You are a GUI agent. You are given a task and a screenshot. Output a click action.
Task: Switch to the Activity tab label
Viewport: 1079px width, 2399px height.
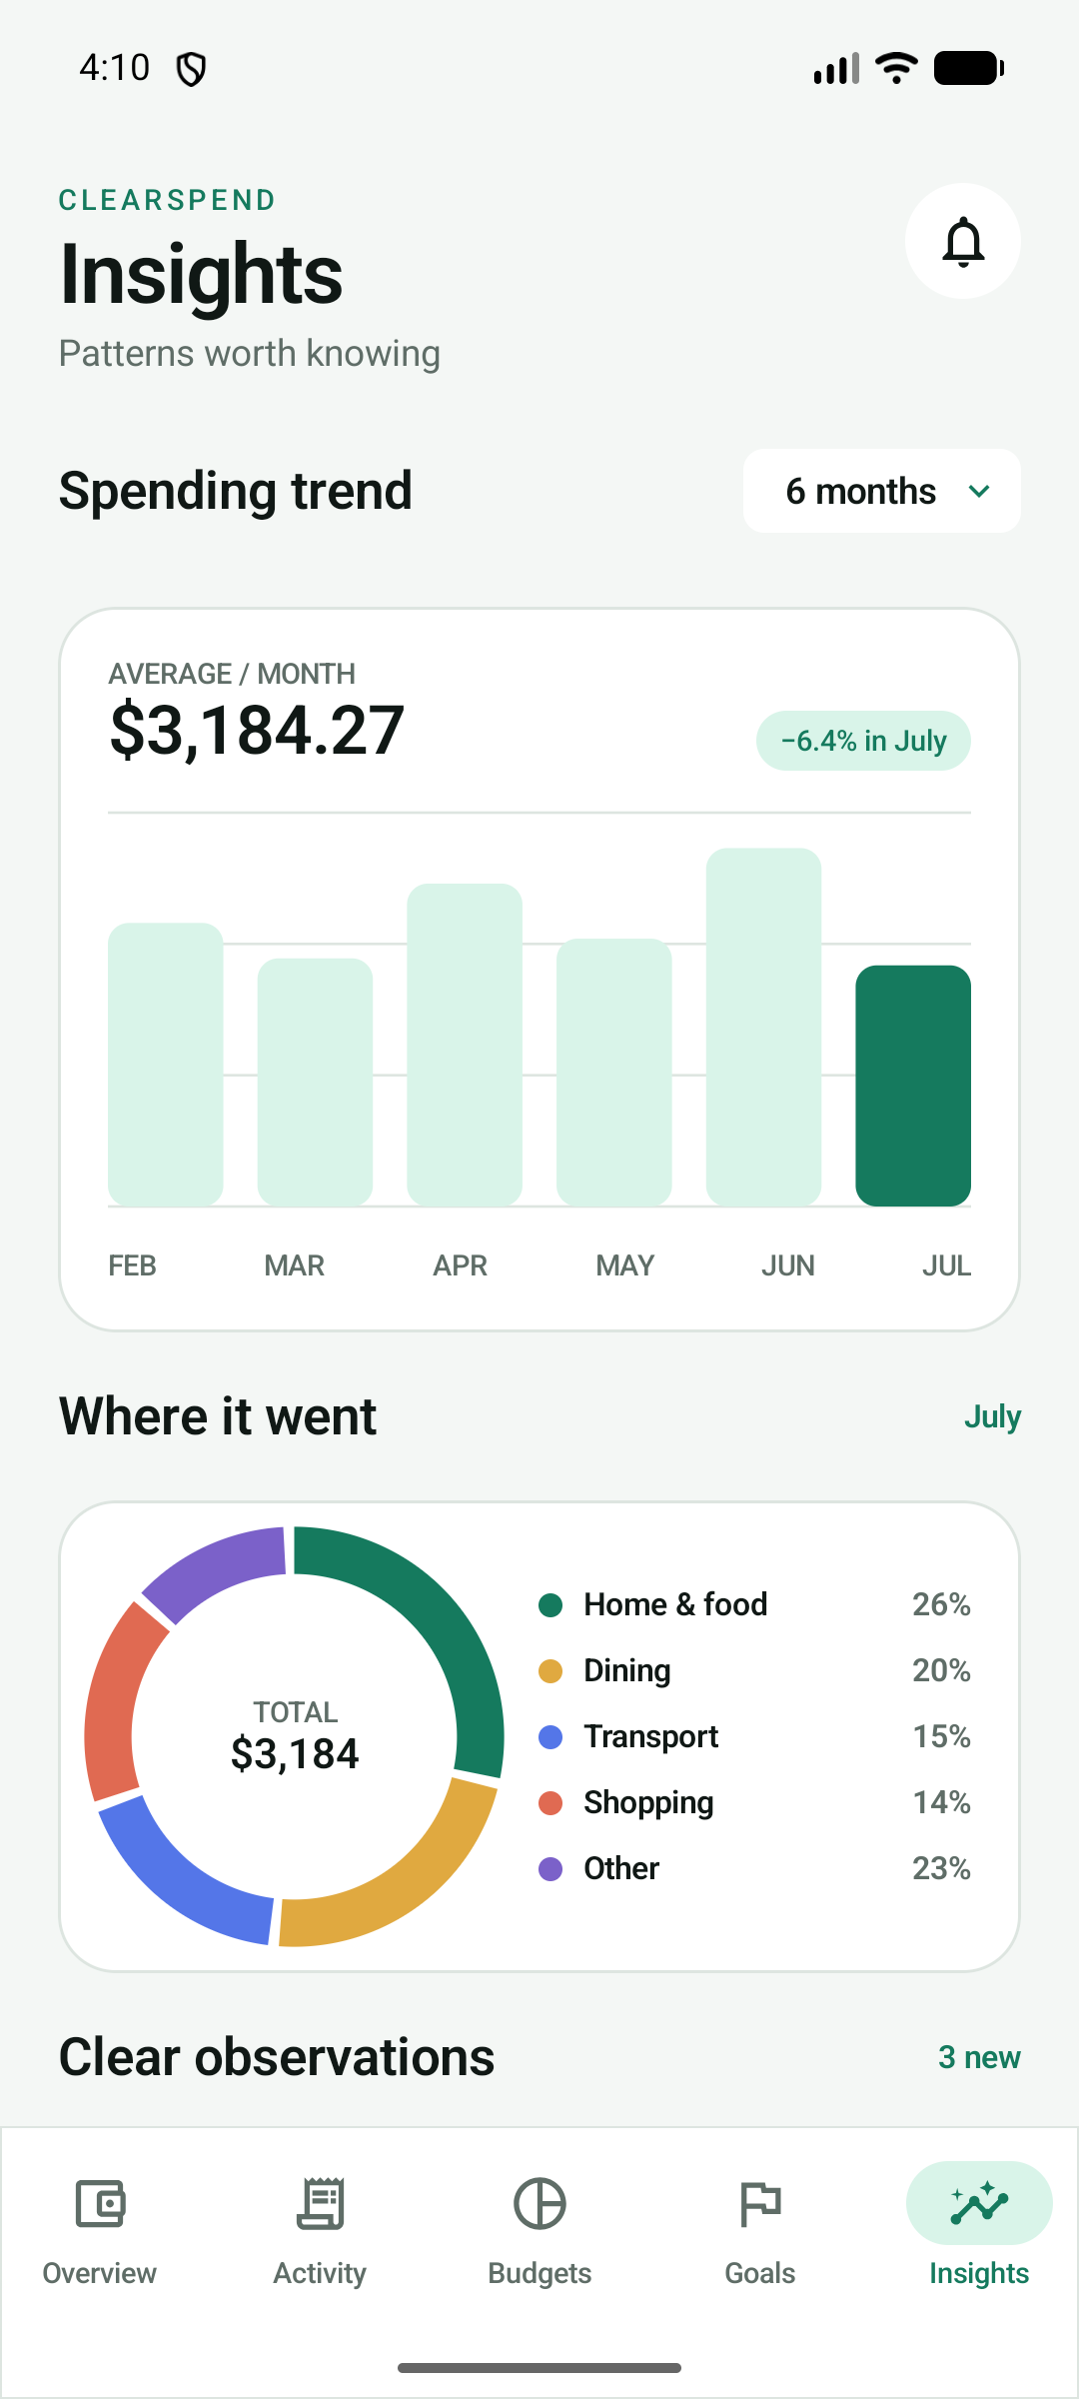click(x=320, y=2273)
